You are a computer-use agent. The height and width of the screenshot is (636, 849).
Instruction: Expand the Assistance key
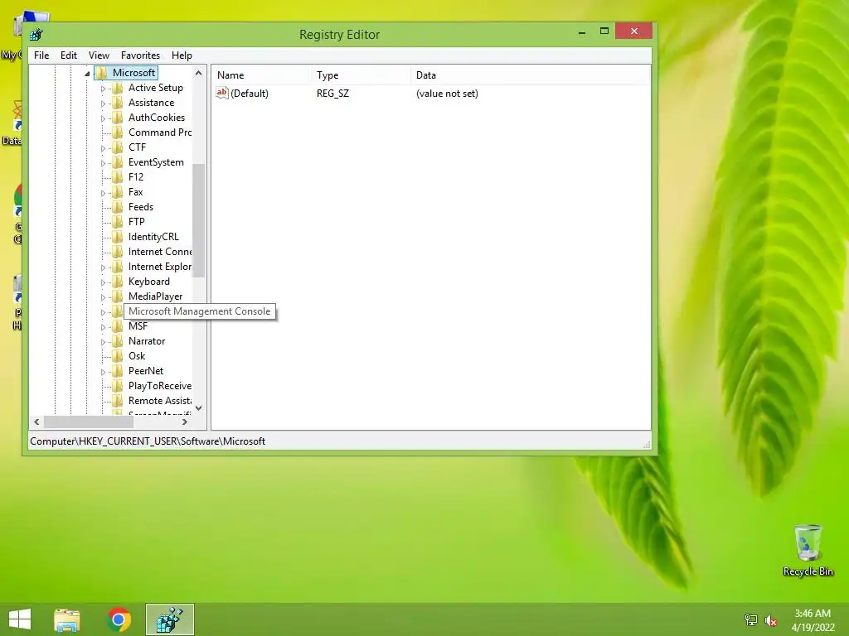(x=103, y=104)
